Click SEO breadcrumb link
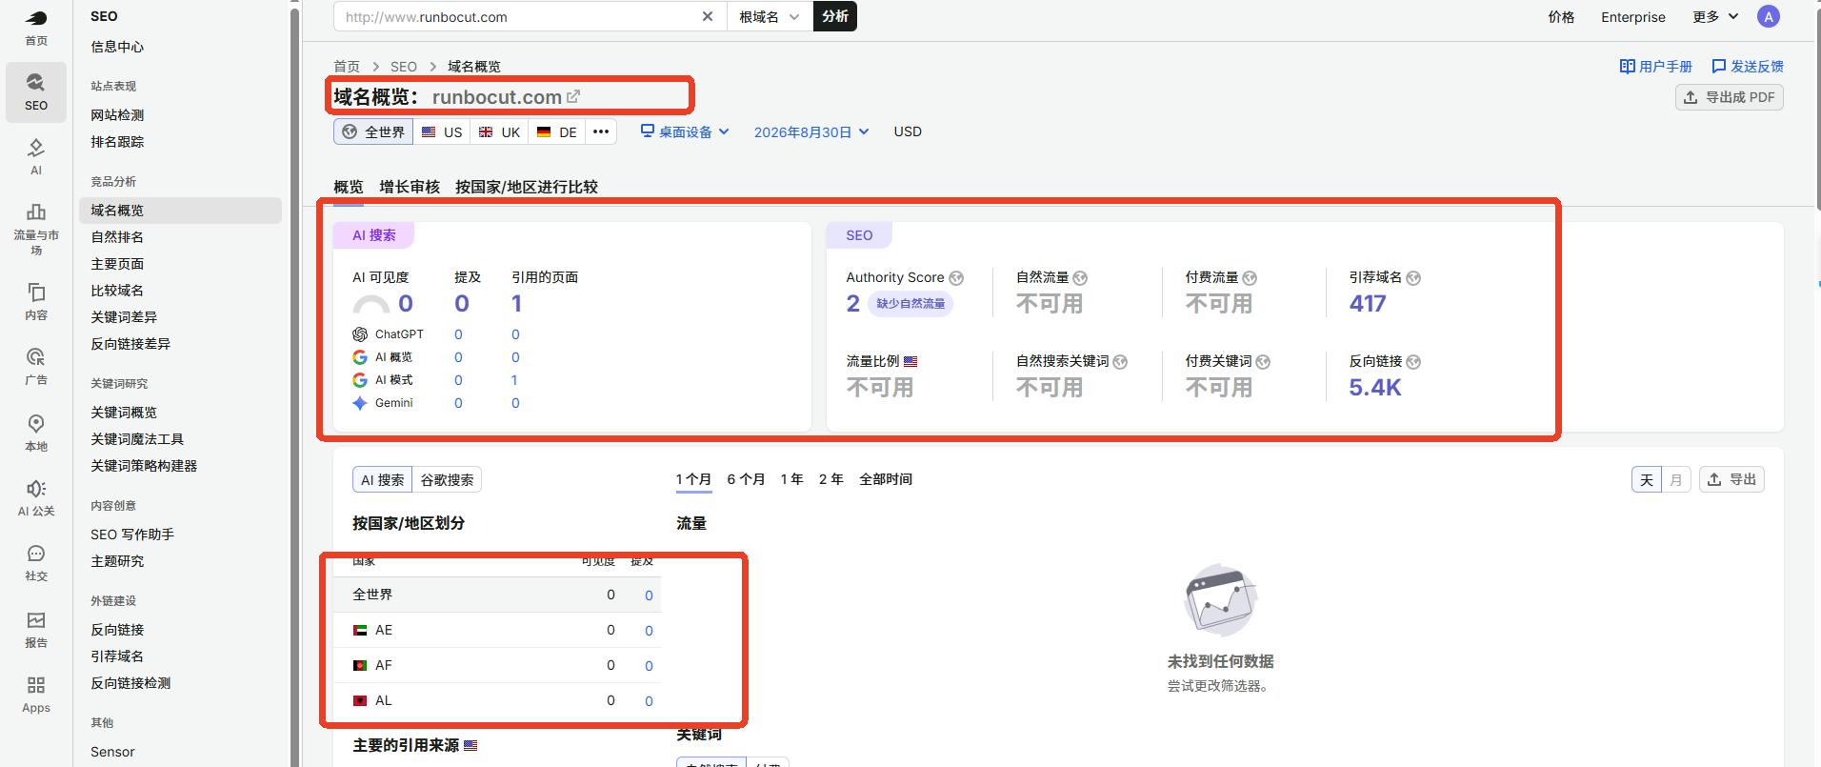1821x767 pixels. click(x=404, y=66)
